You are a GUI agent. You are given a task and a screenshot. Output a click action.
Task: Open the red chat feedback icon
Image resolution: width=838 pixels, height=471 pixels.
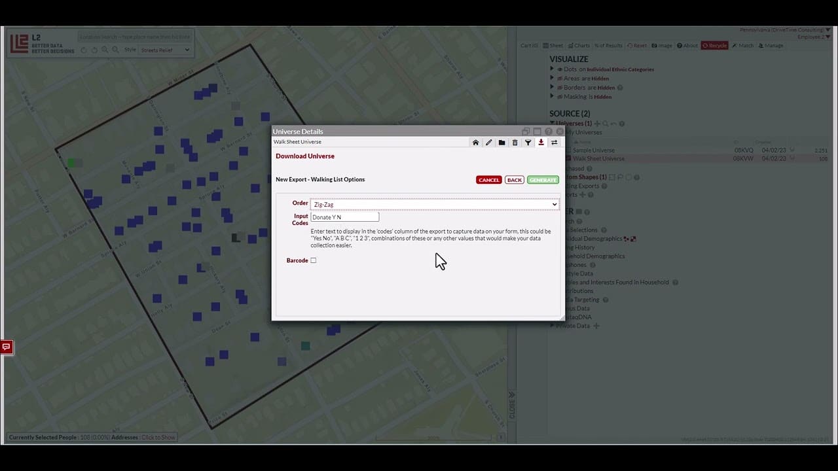pyautogui.click(x=7, y=347)
